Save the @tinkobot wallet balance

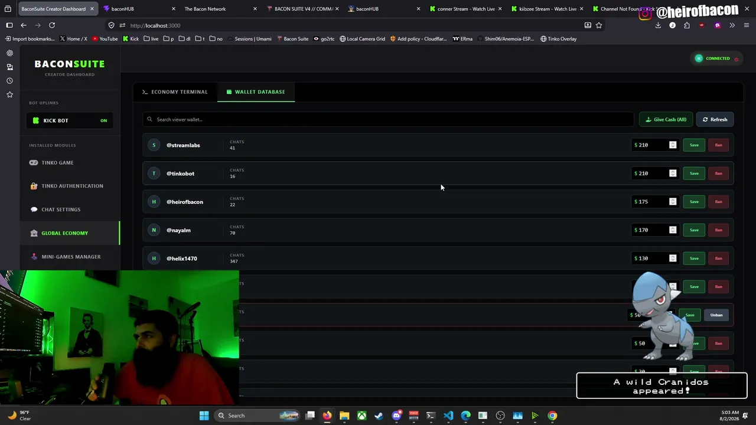click(x=694, y=174)
